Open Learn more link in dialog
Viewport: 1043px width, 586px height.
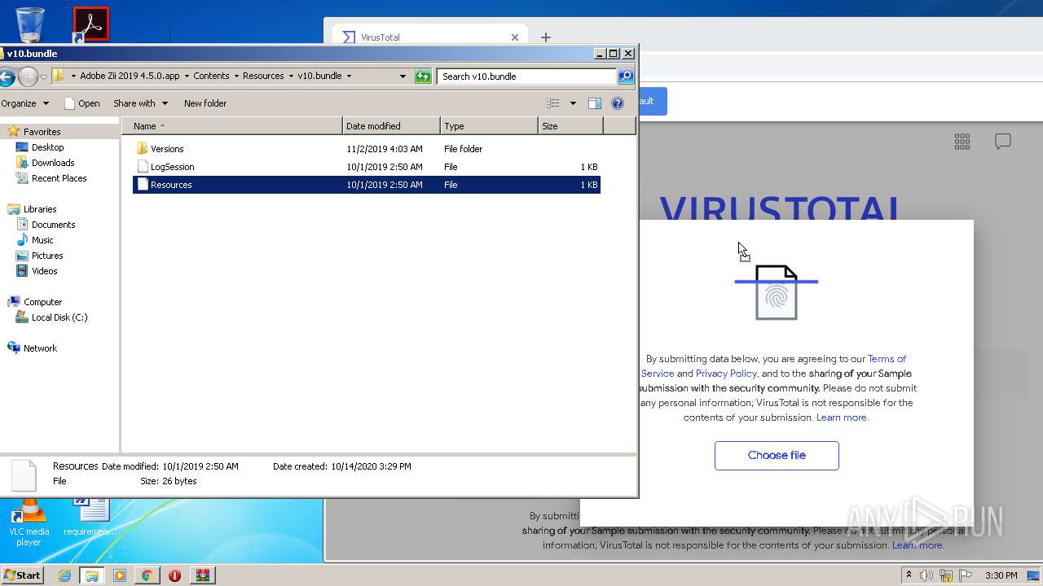coord(842,418)
